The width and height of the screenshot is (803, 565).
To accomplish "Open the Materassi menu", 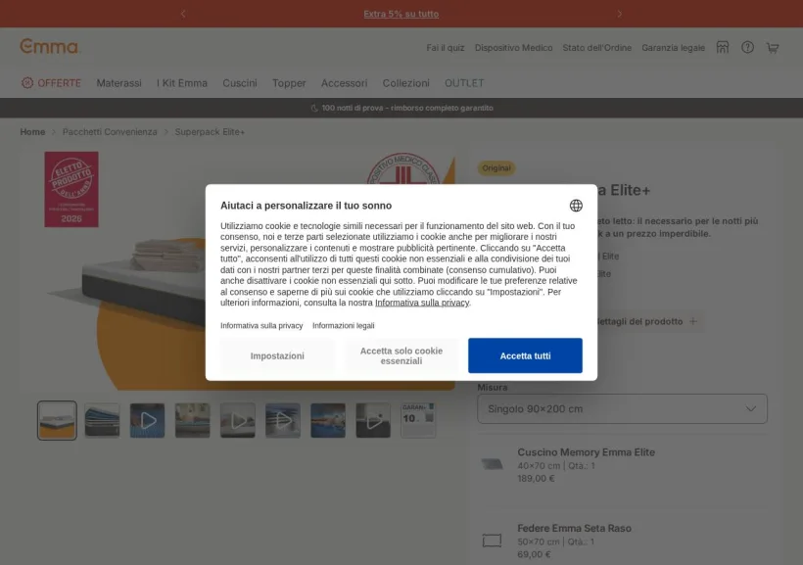I will pos(118,83).
